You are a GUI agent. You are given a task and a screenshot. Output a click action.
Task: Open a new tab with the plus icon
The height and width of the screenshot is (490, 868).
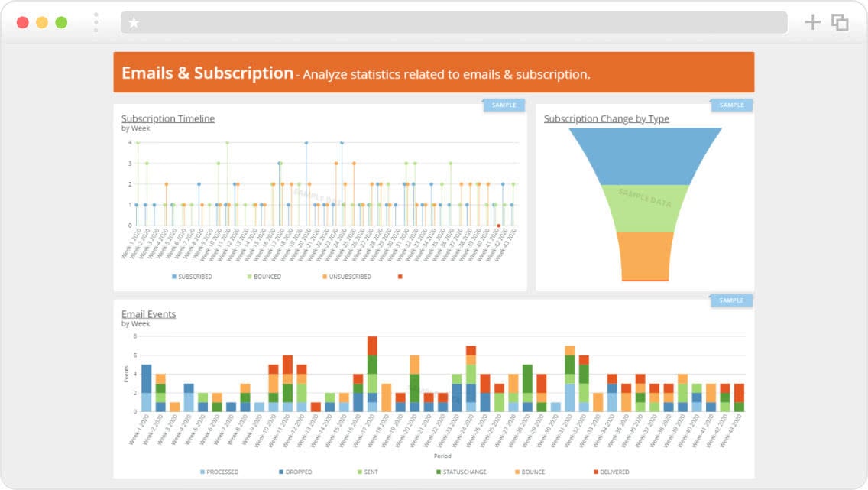812,22
